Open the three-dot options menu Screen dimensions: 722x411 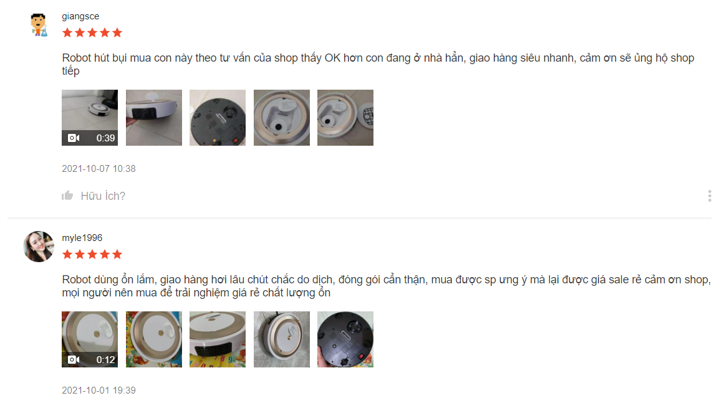(710, 196)
